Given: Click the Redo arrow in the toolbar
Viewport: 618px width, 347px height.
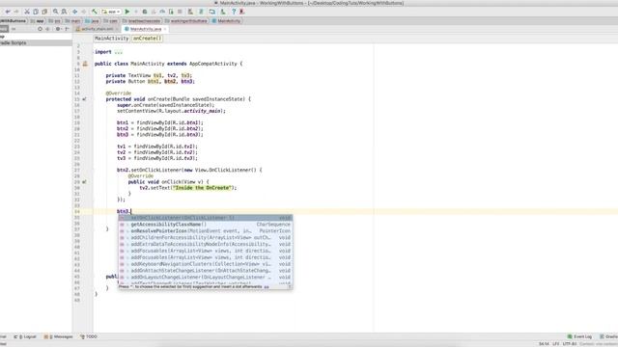Looking at the screenshot, I should point(16,12).
